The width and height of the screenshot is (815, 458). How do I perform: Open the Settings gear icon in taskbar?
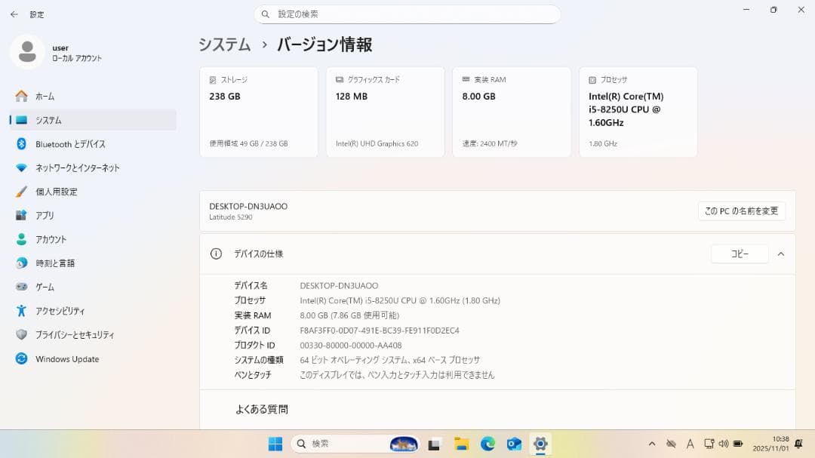pos(540,444)
